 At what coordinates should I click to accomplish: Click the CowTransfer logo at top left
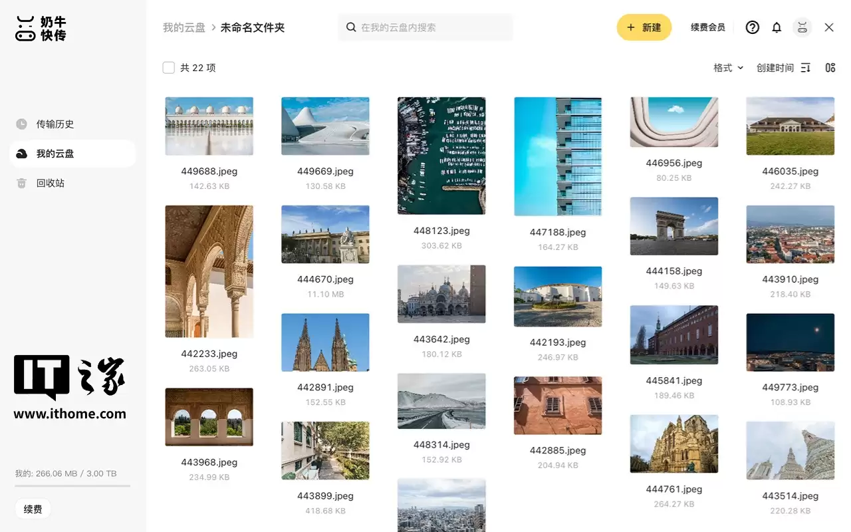pos(41,29)
